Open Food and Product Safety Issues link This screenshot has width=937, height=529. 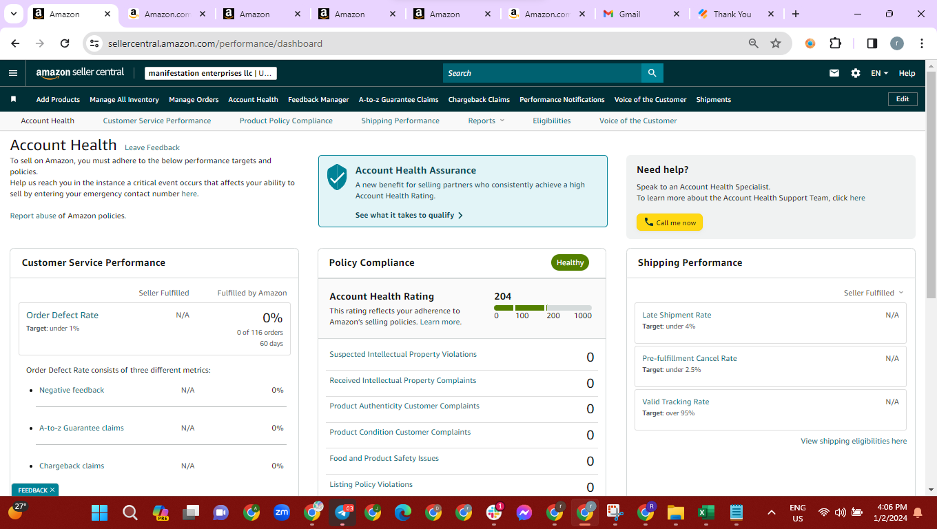[384, 458]
